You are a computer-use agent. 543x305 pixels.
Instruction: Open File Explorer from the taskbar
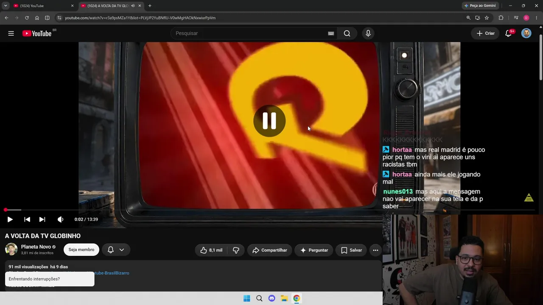point(284,299)
